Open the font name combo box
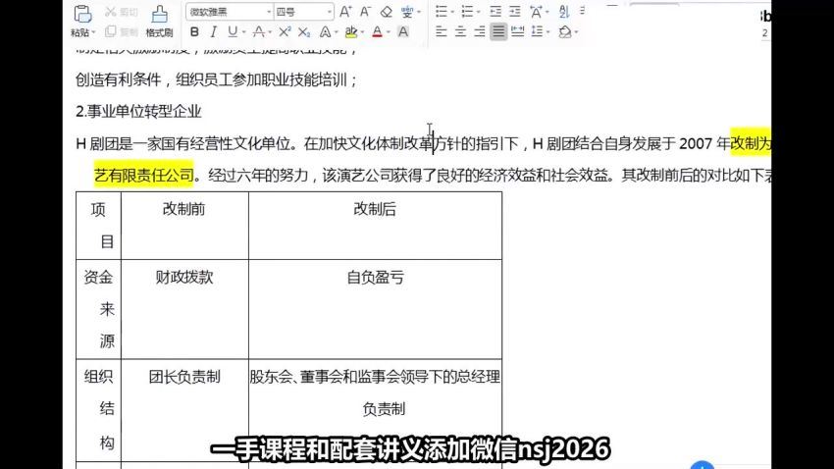The image size is (834, 469). pos(230,12)
